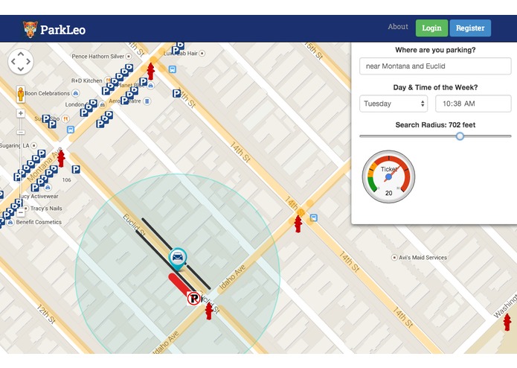Click fire hydrant near Washington Ave

pos(507,322)
